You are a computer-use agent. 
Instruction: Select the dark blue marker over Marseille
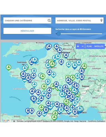75,112
